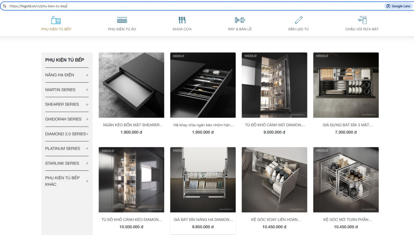
Task: Select PHỤ KIỆN TỦ BẾP KHÁC category
Action: (x=62, y=181)
